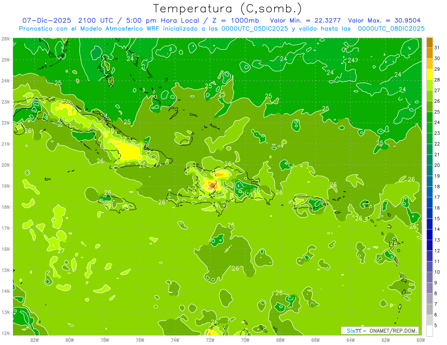Image resolution: width=447 pixels, height=345 pixels.
Task: Click the 80W longitude axis label
Action: 69,340
